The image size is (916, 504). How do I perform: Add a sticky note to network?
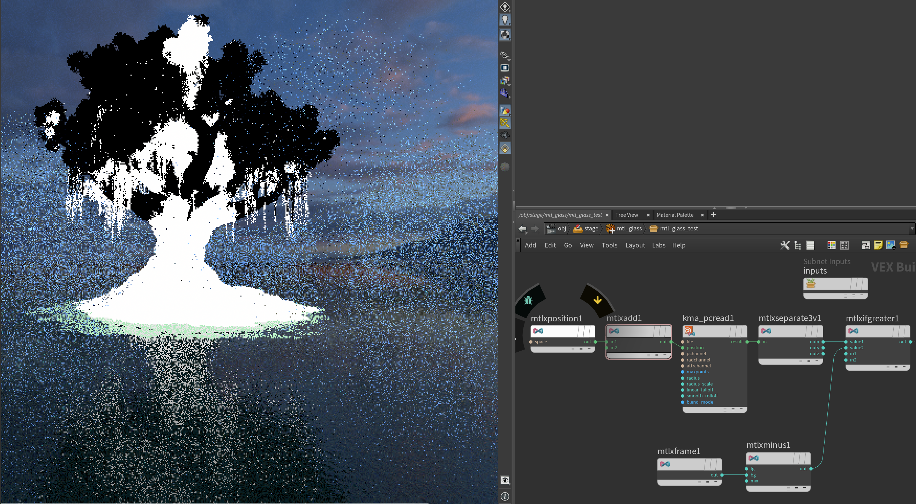tap(878, 245)
